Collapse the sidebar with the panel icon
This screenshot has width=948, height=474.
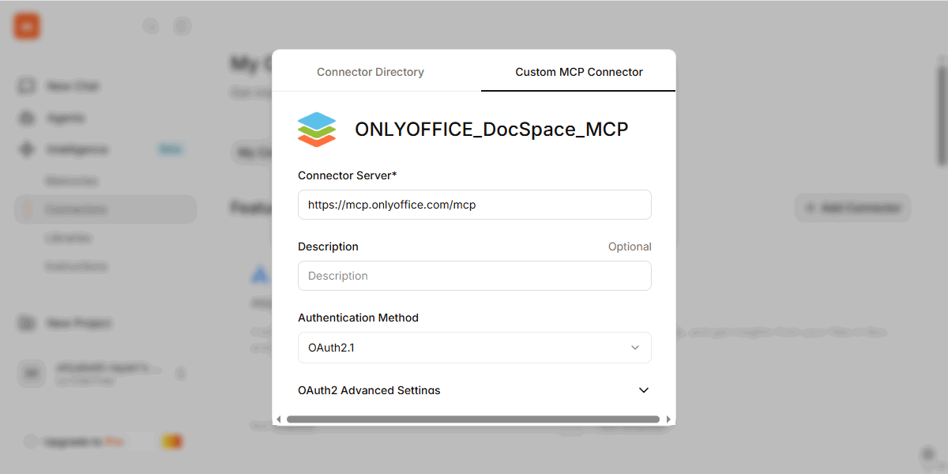[182, 25]
